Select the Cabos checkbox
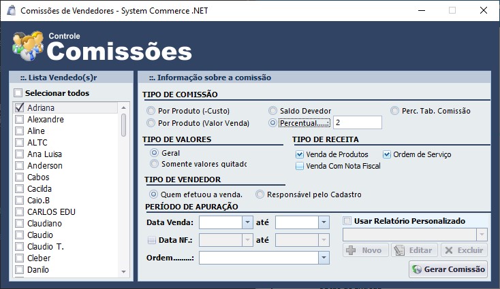Image resolution: width=500 pixels, height=289 pixels. (x=20, y=177)
